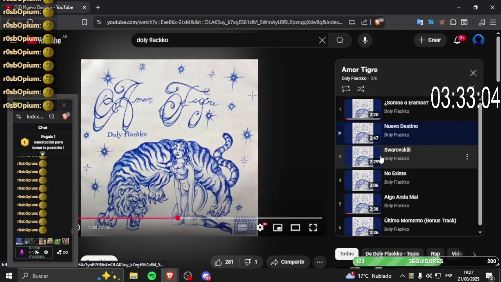Select Nuevo Destino in playlist

point(407,133)
